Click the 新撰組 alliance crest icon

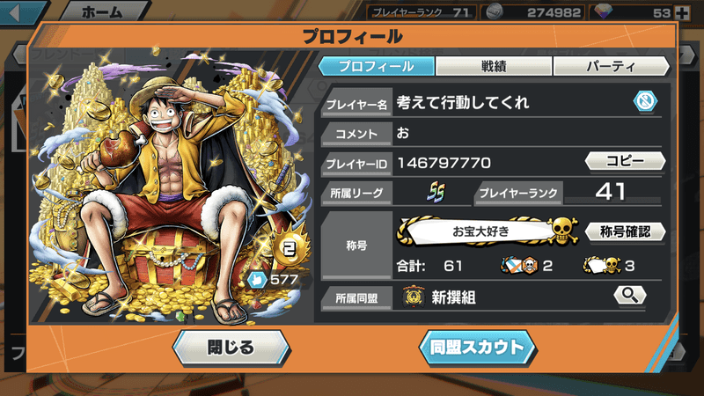(x=413, y=297)
